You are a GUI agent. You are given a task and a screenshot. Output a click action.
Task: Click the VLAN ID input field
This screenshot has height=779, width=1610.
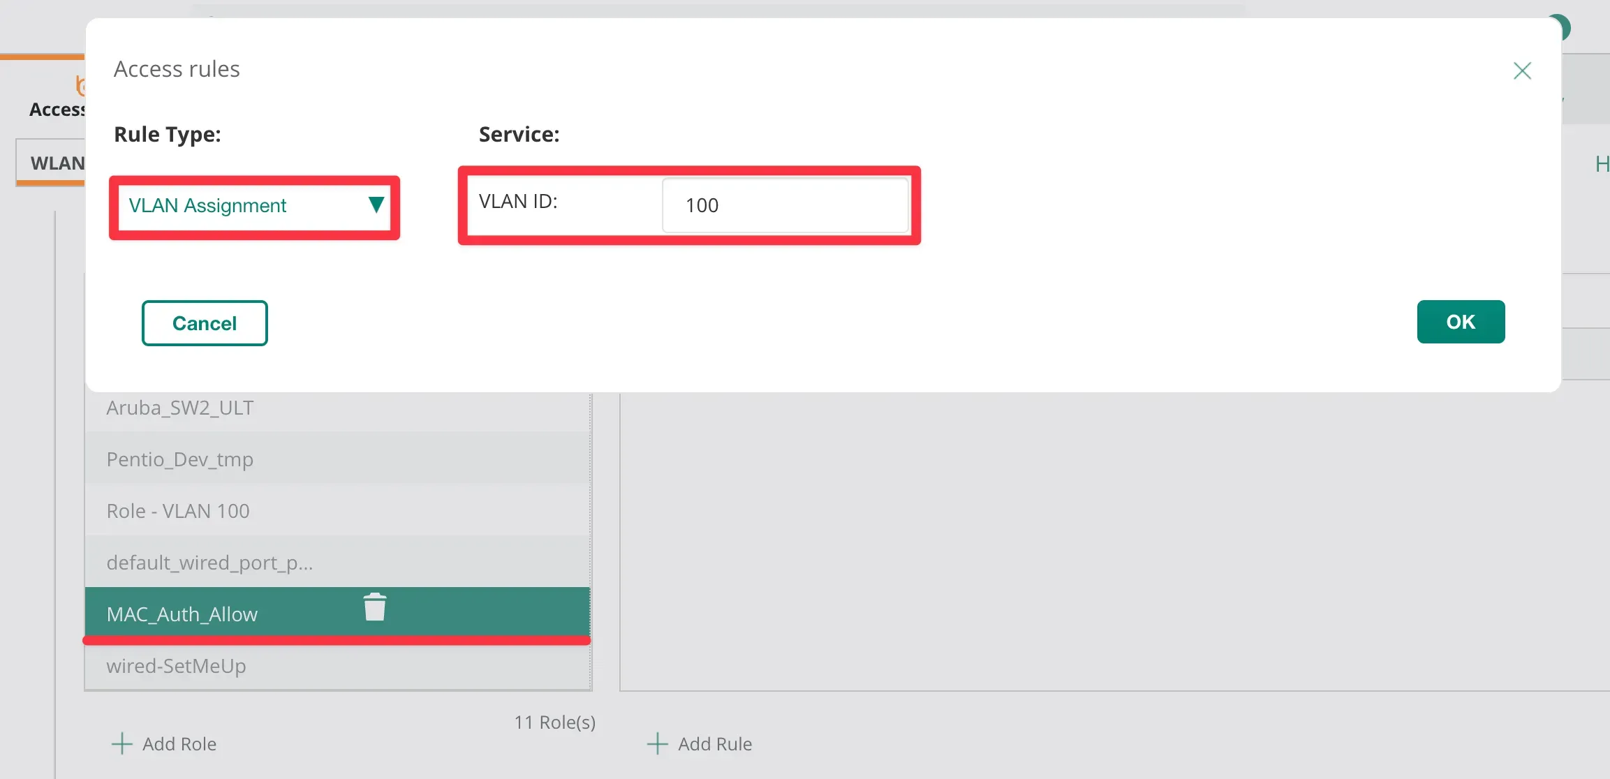(785, 205)
